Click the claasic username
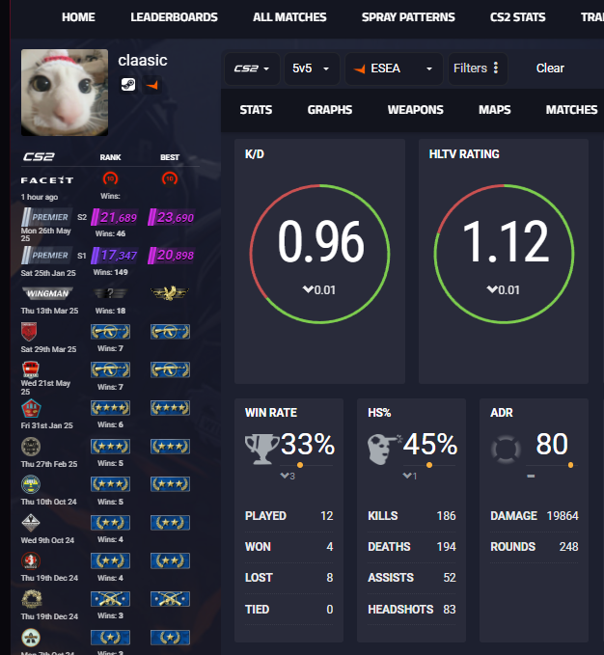Viewport: 604px width, 655px height. 143,60
